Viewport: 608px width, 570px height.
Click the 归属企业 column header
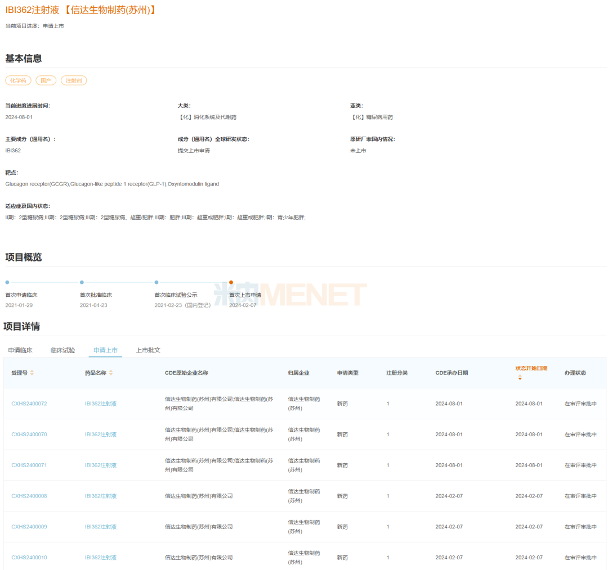tap(299, 373)
